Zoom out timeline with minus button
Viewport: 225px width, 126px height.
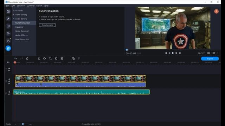point(15,124)
